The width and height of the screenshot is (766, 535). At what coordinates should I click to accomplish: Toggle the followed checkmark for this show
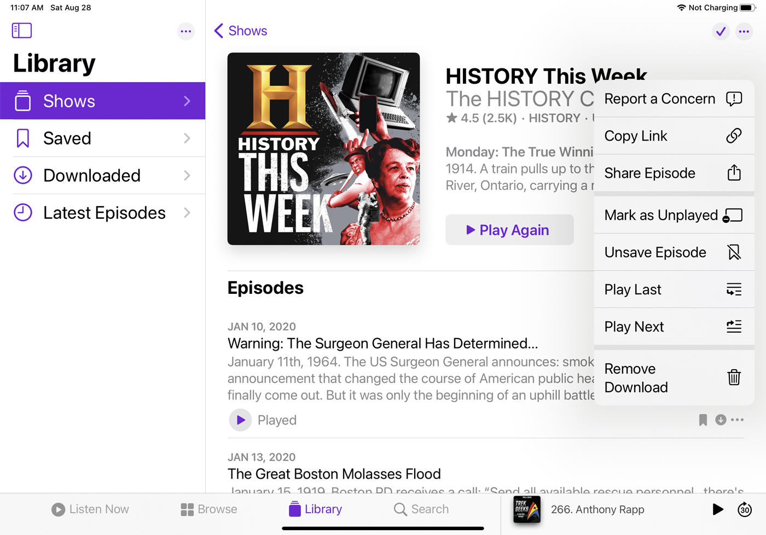721,31
